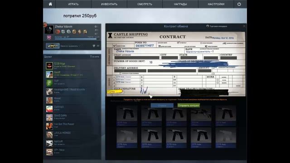Screen dimensions: 290x163
Task: Select last item in bottom row
Action: click(x=226, y=138)
